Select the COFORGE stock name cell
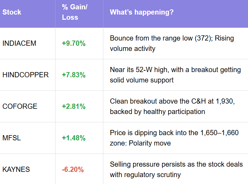Image resolution: width=248 pixels, height=184 pixels. coord(20,106)
